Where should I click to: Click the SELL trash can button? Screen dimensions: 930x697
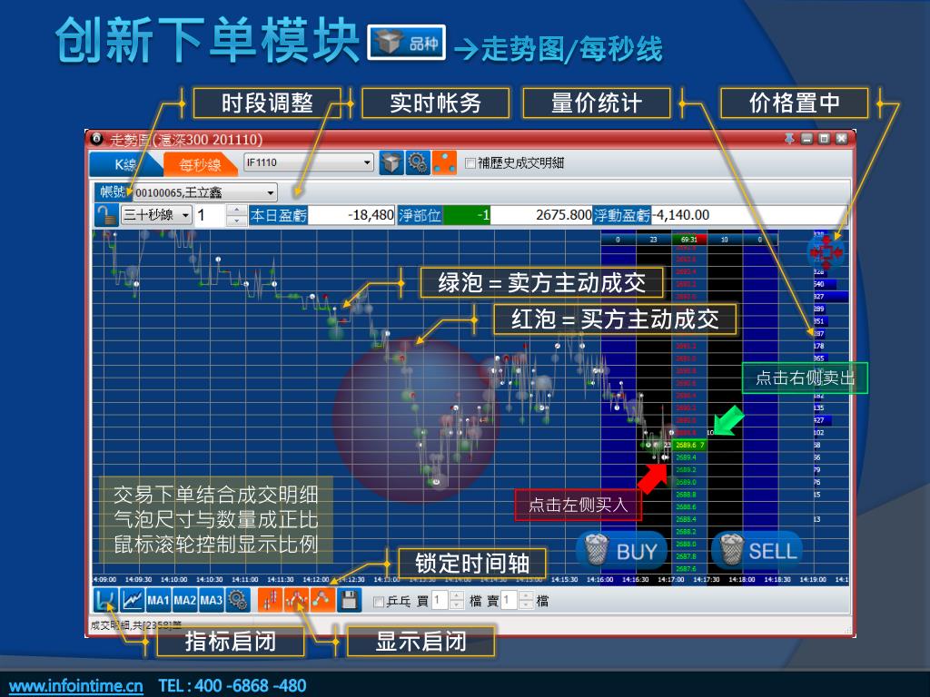click(x=757, y=550)
